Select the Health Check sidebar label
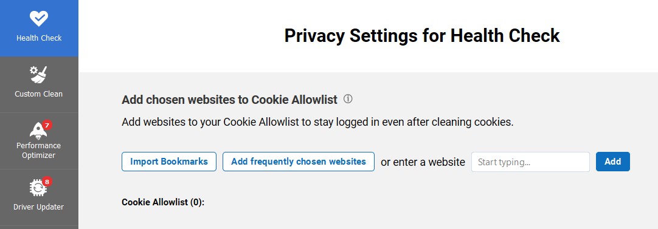The image size is (658, 229). (x=39, y=38)
